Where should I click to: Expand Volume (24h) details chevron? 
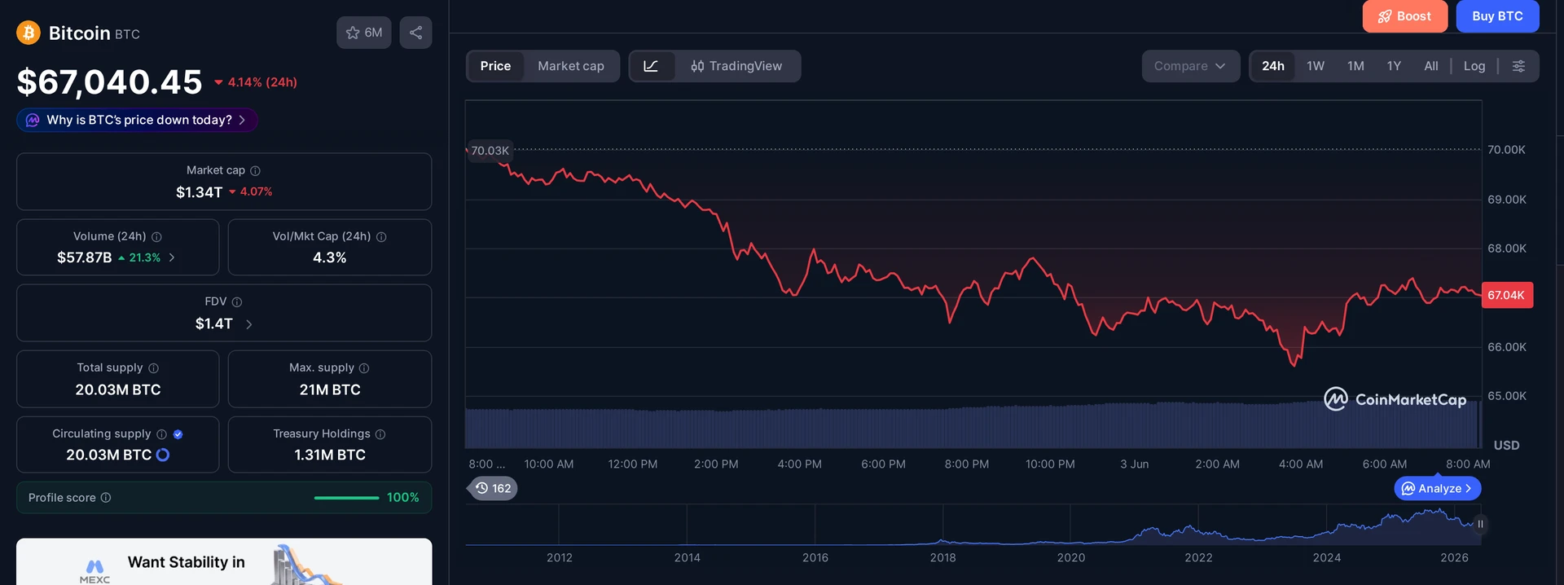coord(172,257)
